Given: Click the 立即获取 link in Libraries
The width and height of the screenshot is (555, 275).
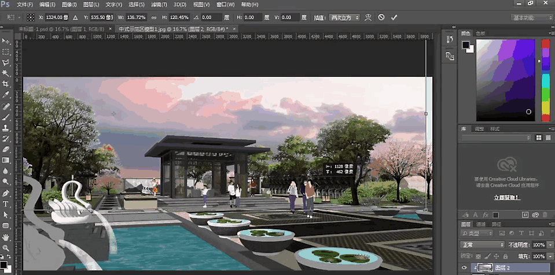Looking at the screenshot, I should (506, 198).
